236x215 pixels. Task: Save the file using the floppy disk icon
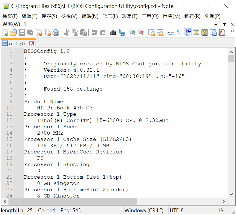click(x=22, y=33)
